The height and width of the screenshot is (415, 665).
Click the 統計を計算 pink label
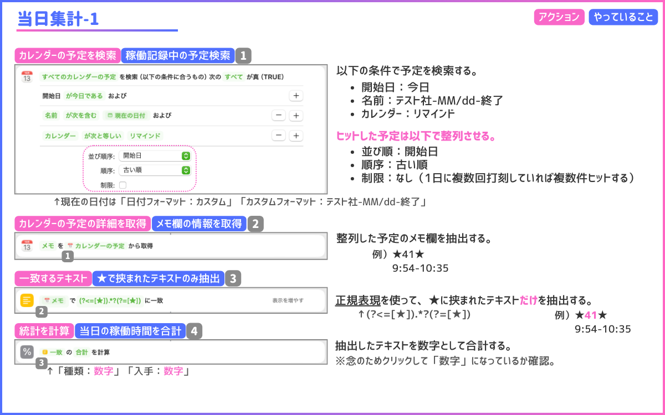pyautogui.click(x=44, y=331)
